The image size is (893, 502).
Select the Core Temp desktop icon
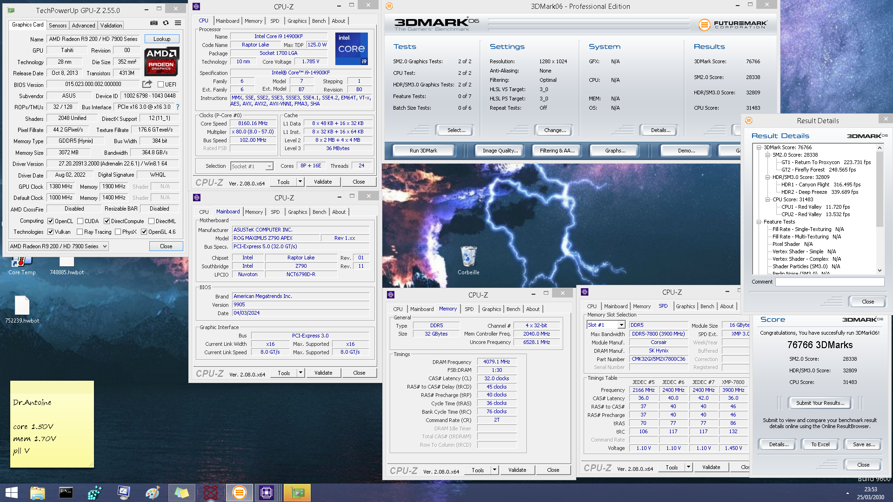click(x=22, y=266)
